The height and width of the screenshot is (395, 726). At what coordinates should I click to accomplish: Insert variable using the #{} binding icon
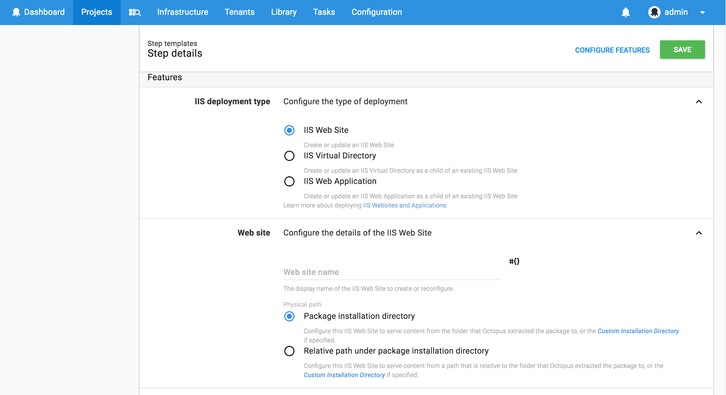(514, 261)
